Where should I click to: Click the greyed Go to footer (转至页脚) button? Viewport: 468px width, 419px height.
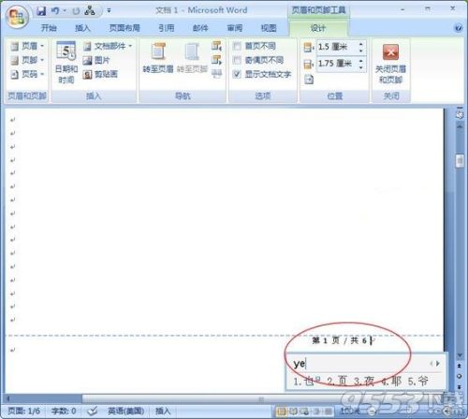click(192, 58)
